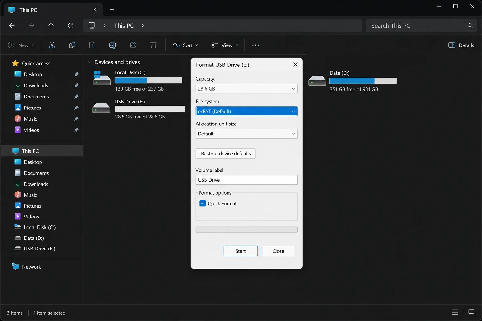Switch to details list view icon in status bar

(455, 312)
